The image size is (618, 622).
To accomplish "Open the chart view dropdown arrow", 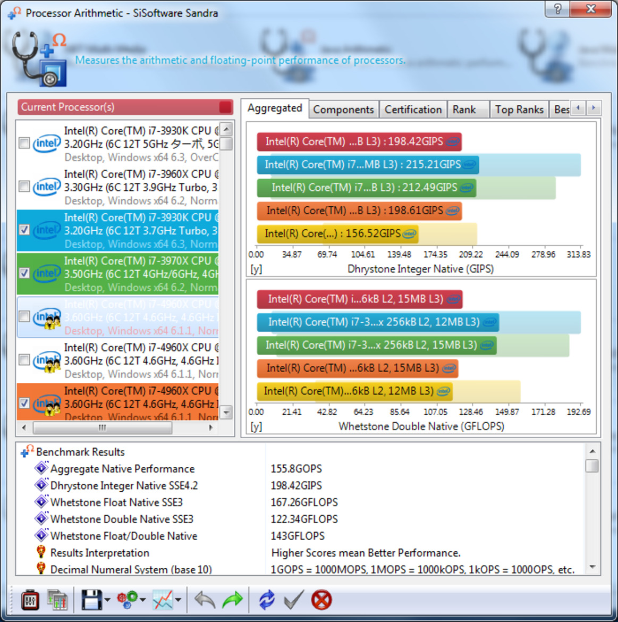I will point(178,600).
